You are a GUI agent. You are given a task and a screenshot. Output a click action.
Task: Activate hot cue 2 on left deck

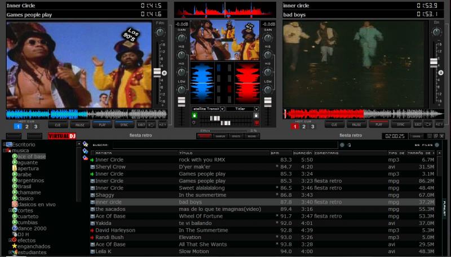click(x=26, y=126)
